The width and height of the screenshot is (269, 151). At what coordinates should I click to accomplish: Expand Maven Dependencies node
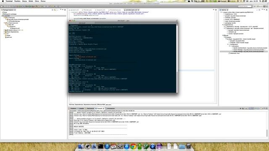pos(4,32)
